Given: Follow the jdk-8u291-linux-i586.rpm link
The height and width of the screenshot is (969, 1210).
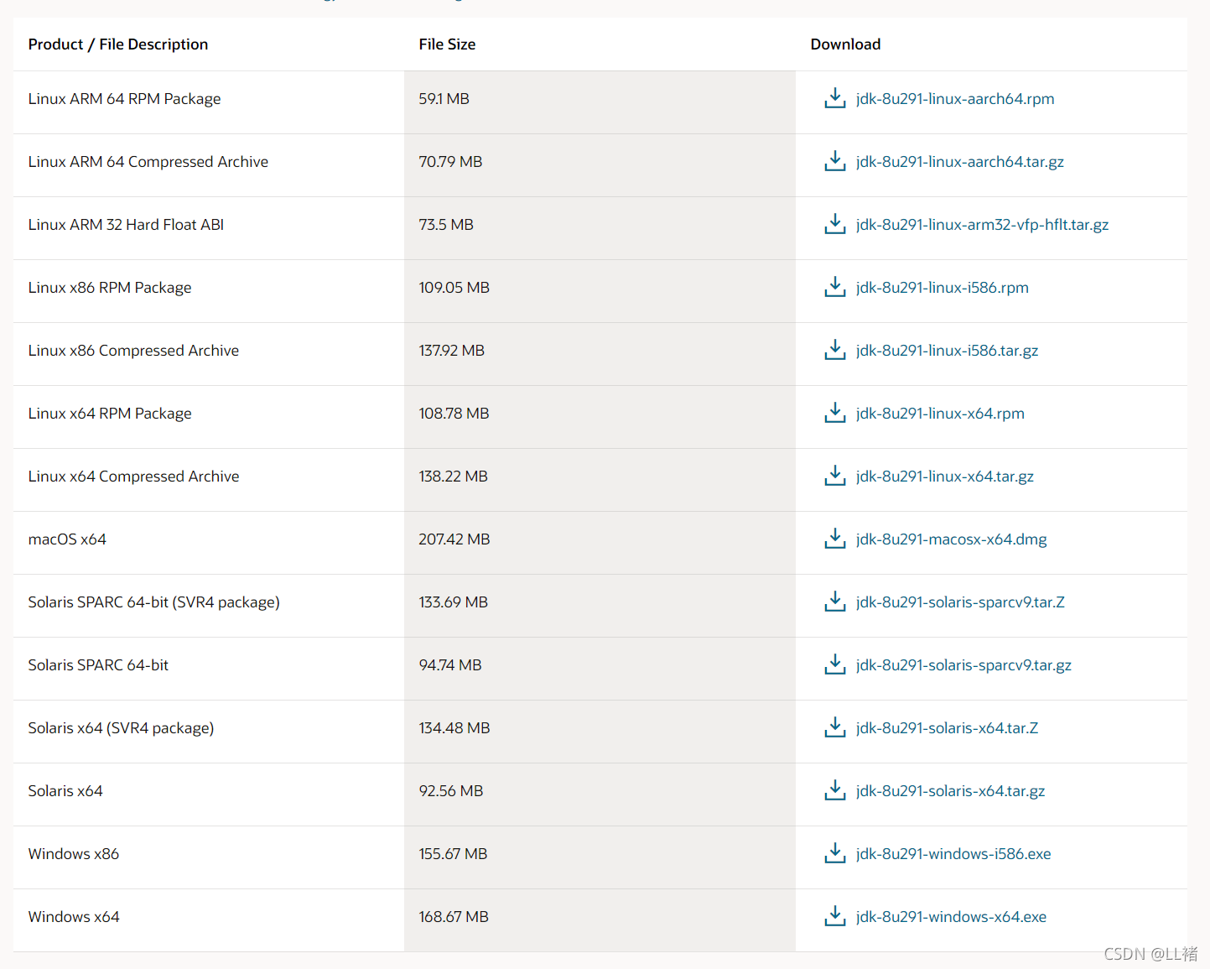Looking at the screenshot, I should coord(943,288).
